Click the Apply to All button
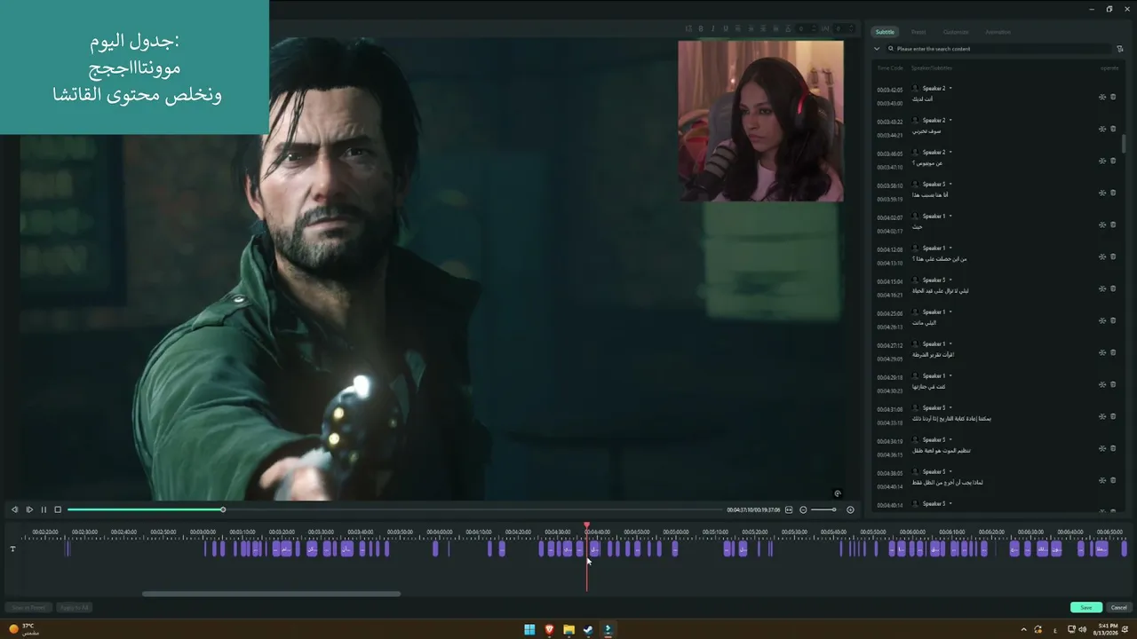 click(75, 607)
